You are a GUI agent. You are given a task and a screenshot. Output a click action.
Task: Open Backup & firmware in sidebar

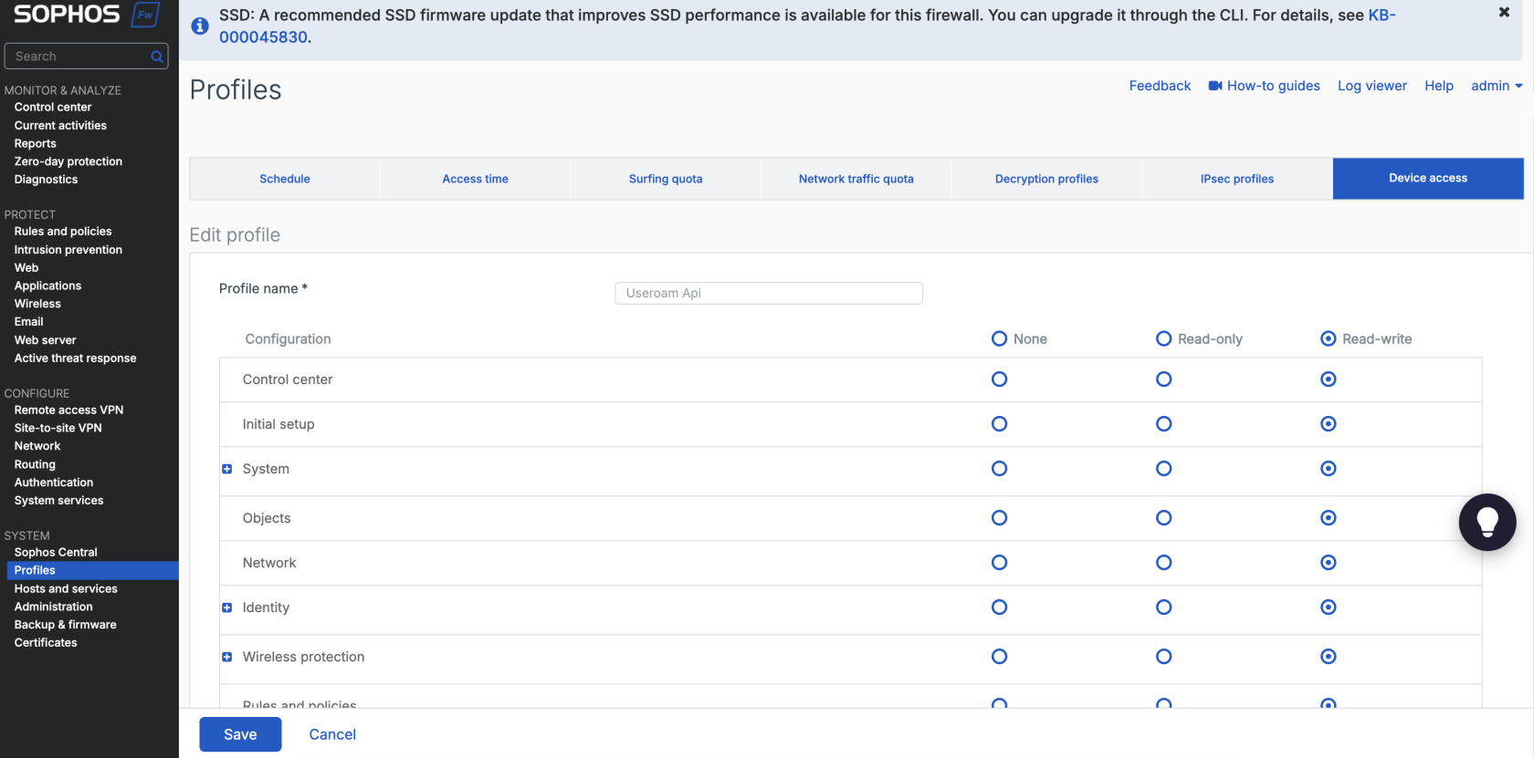(65, 625)
